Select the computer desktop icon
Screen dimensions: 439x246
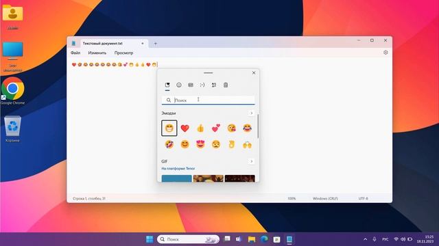[x=12, y=57]
